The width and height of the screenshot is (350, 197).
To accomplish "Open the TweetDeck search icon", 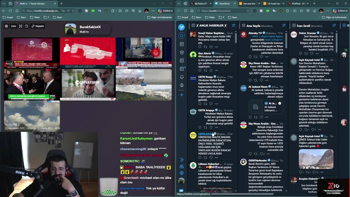I will coord(182,36).
